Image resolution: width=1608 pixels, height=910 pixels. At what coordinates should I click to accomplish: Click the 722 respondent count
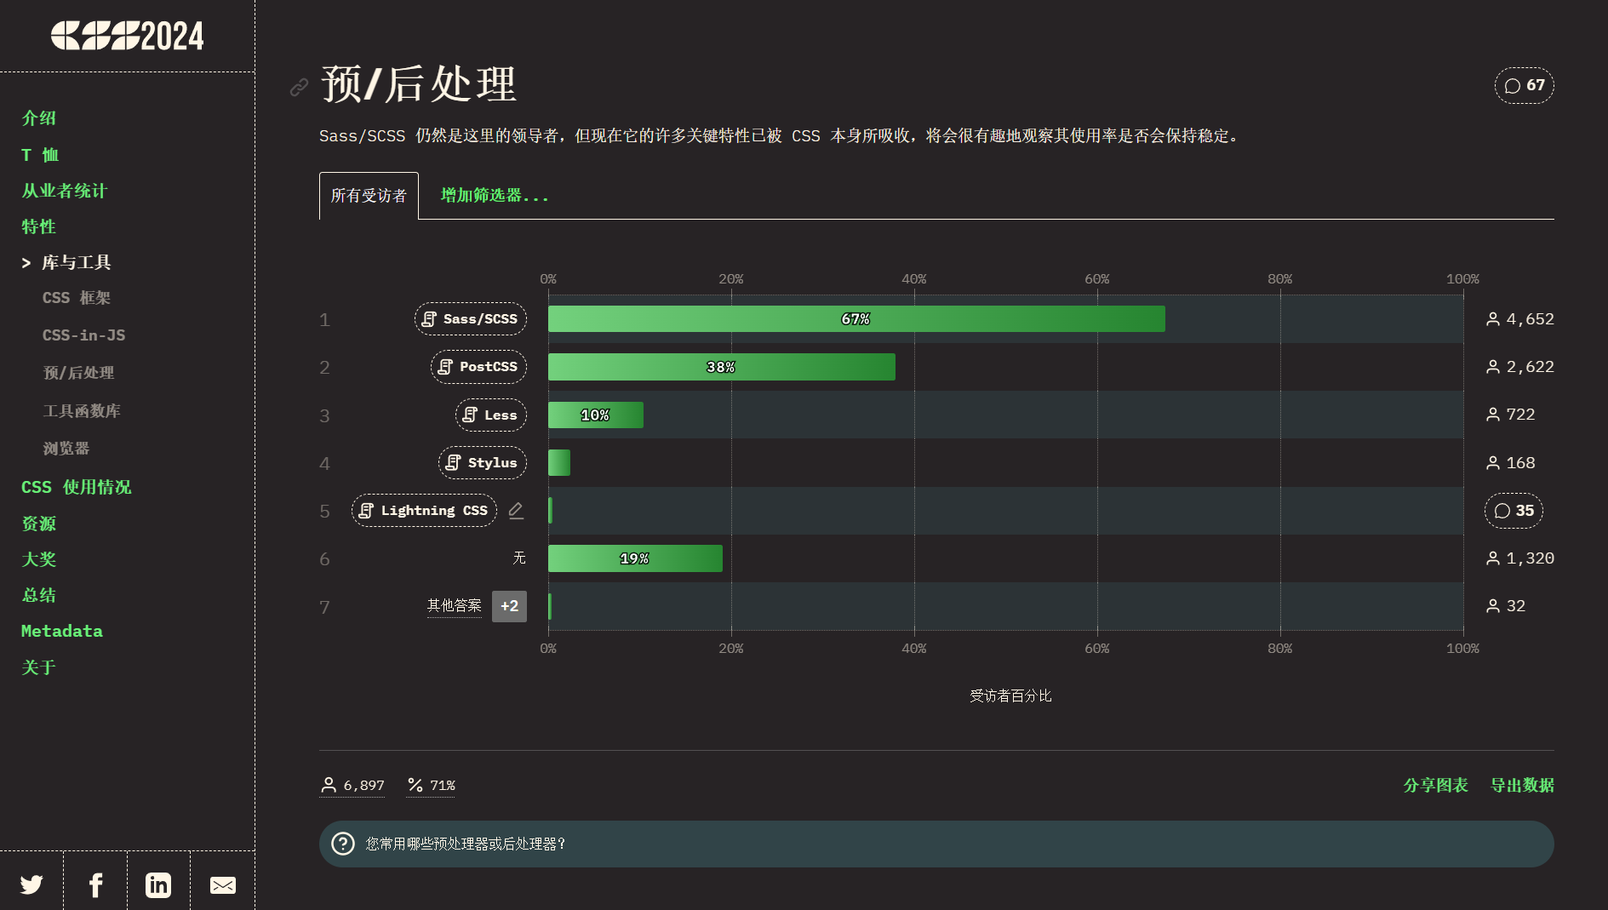[x=1511, y=415]
